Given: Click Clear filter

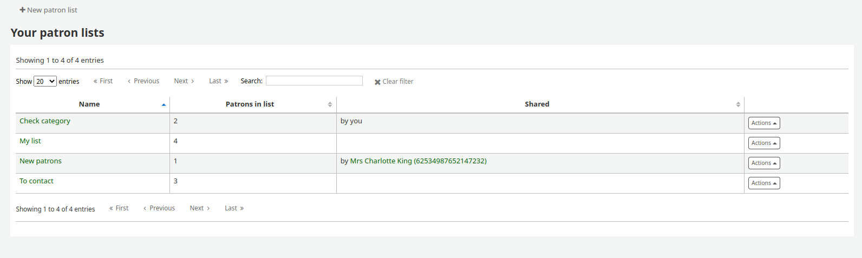Looking at the screenshot, I should [394, 82].
